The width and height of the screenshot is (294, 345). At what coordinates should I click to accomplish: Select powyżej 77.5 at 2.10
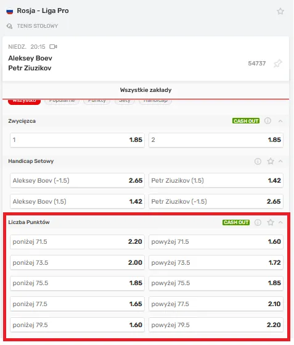[216, 304]
